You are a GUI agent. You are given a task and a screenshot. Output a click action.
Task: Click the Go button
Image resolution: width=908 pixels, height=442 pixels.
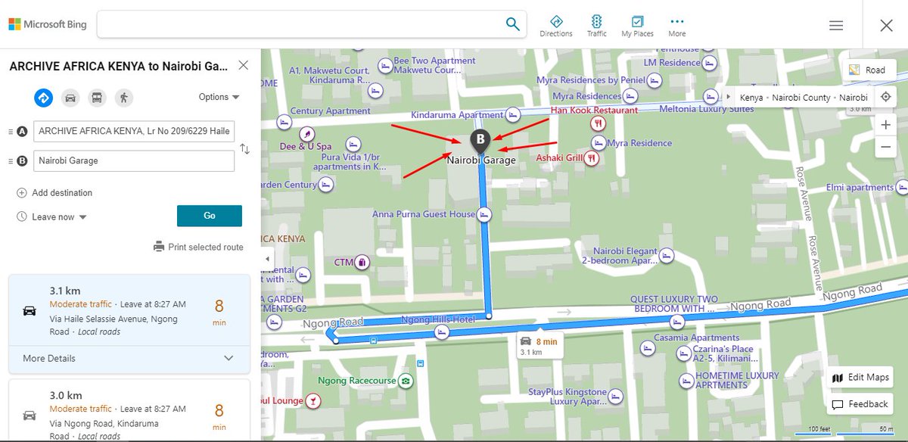(210, 216)
